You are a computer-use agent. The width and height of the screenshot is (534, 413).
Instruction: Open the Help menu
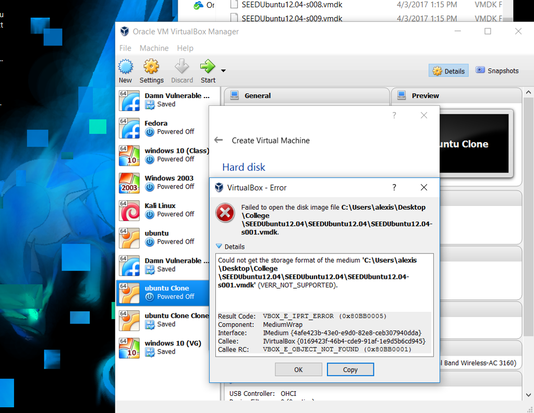185,48
